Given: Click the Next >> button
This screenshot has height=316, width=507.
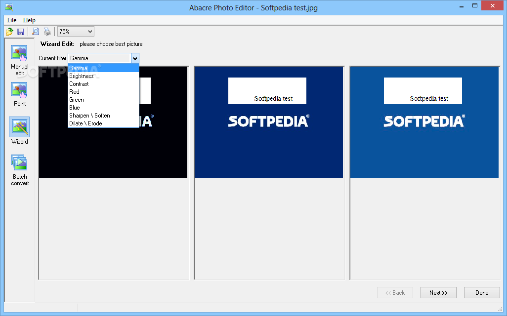Looking at the screenshot, I should coord(438,293).
